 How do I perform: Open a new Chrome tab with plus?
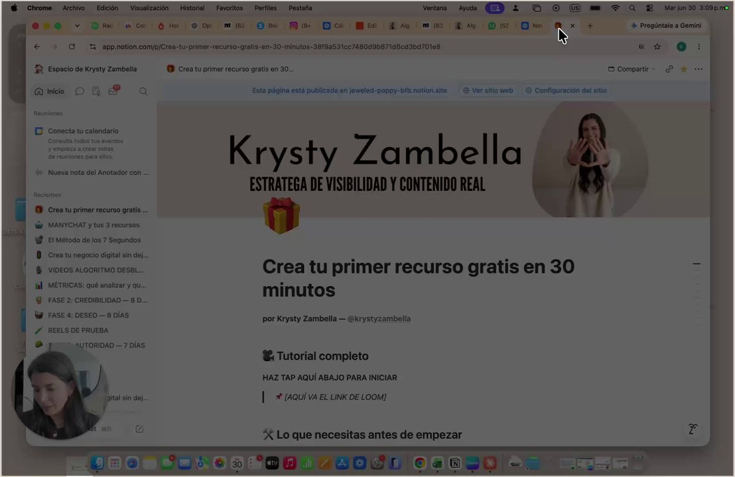coord(590,26)
